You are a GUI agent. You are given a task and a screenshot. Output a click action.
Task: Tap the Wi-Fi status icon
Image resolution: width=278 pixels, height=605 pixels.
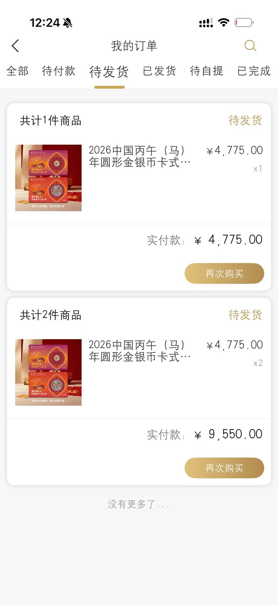click(224, 22)
